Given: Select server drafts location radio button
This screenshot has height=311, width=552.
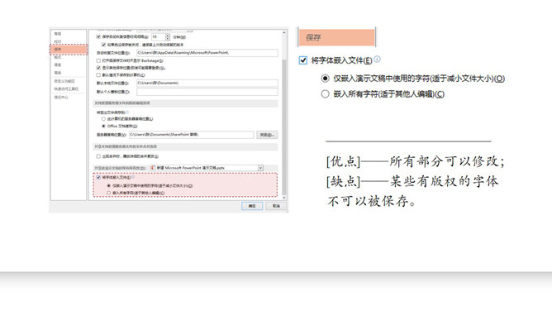Looking at the screenshot, I should click(103, 119).
